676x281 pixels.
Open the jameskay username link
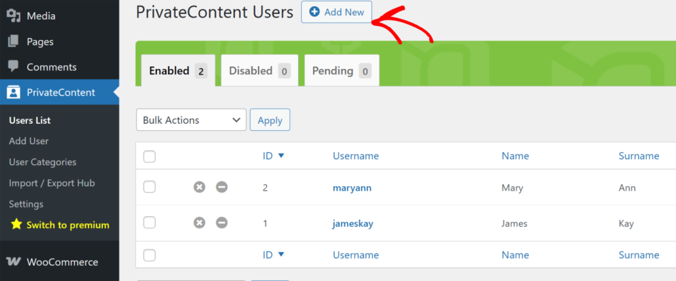pos(353,224)
